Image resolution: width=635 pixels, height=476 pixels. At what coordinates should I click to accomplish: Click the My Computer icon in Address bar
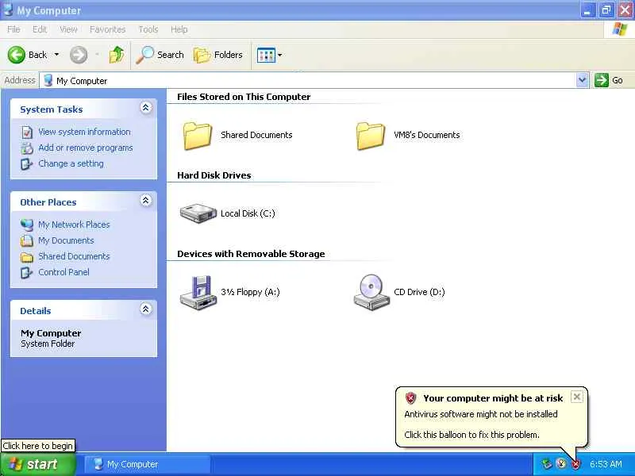tap(48, 80)
